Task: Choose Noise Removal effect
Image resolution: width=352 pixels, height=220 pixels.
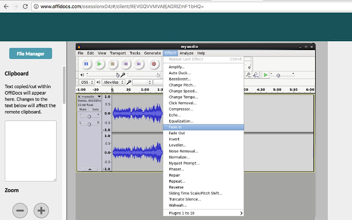Action: click(185, 151)
